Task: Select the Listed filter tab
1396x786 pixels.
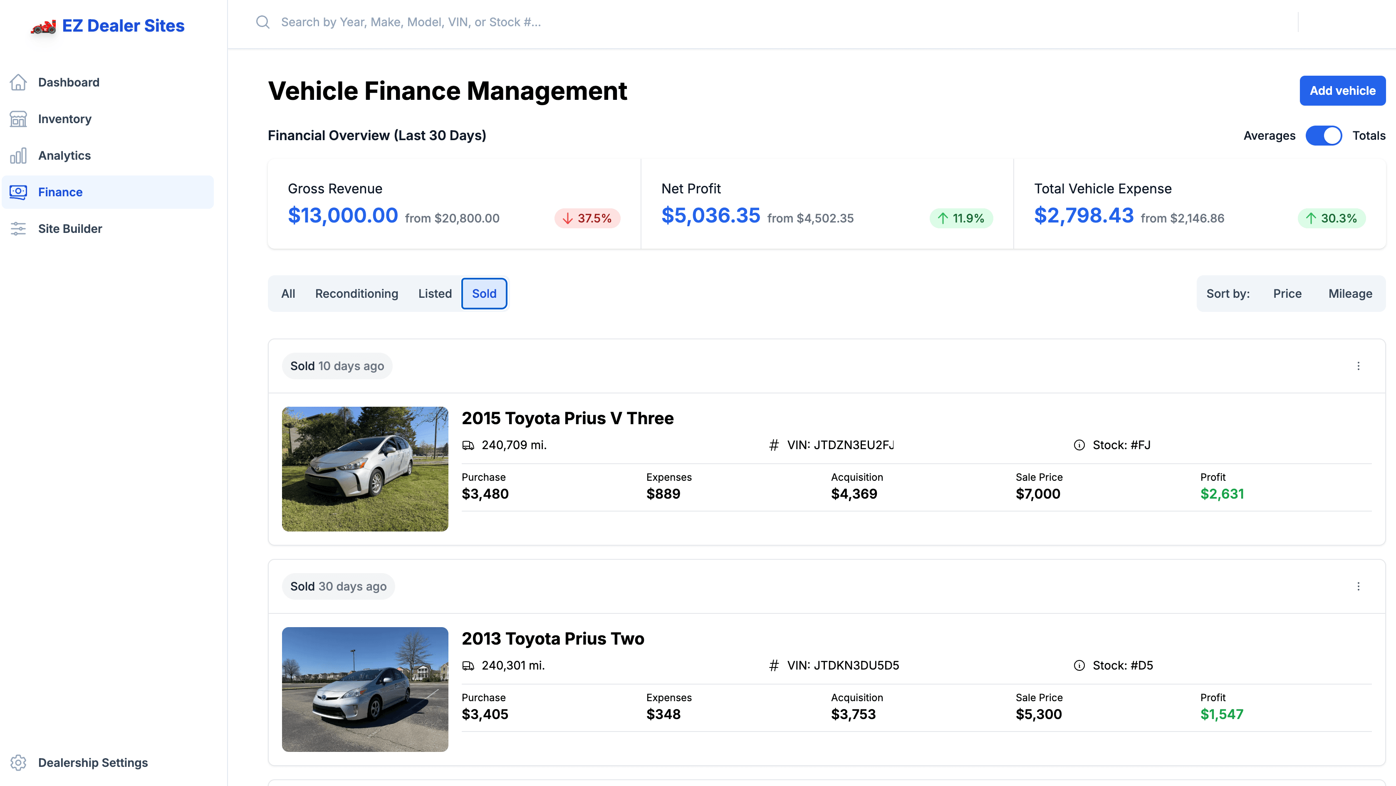Action: [x=435, y=293]
